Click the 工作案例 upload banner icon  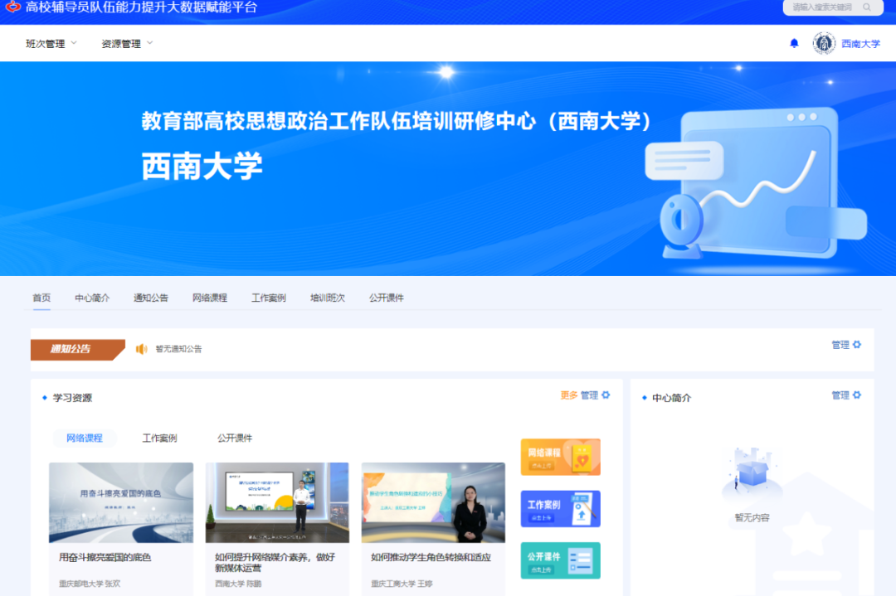[560, 508]
